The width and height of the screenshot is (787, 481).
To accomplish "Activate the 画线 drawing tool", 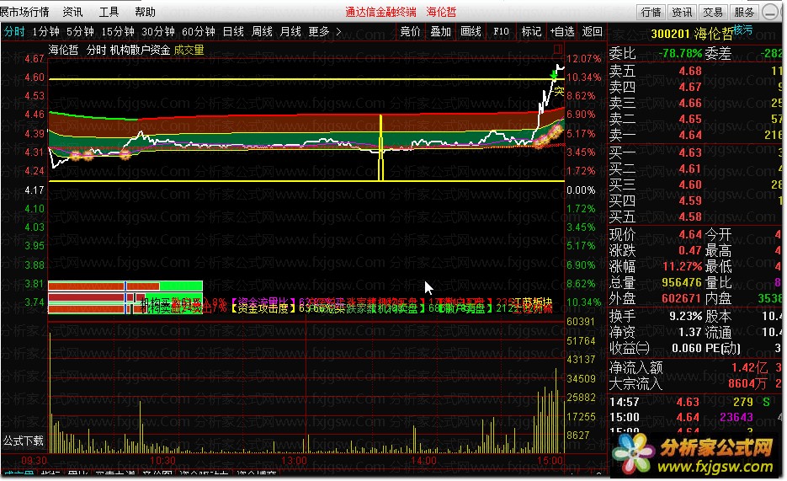I will pos(471,32).
